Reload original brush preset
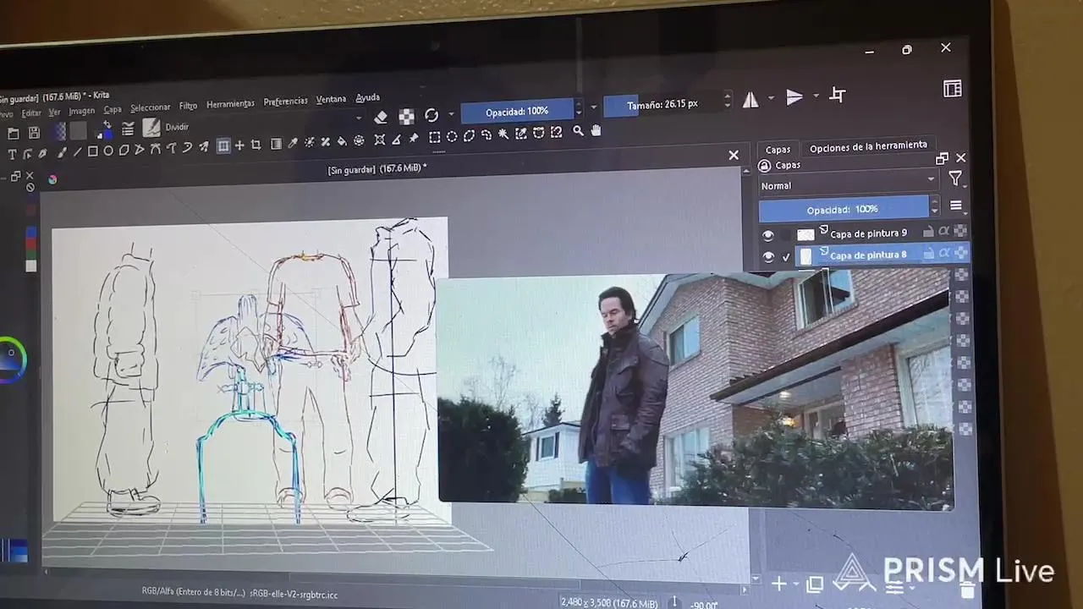Screen dimensions: 1083x609 click(432, 115)
